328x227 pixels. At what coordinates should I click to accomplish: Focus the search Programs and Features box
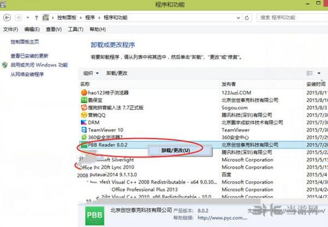coord(293,18)
